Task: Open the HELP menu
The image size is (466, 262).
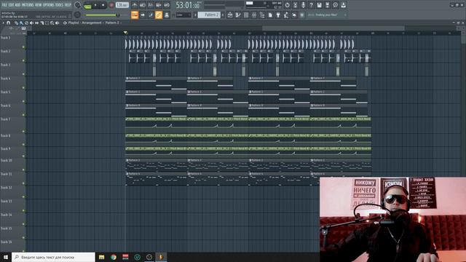Action: click(68, 5)
